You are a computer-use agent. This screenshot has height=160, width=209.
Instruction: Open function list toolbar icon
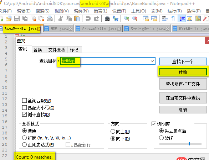point(206,18)
